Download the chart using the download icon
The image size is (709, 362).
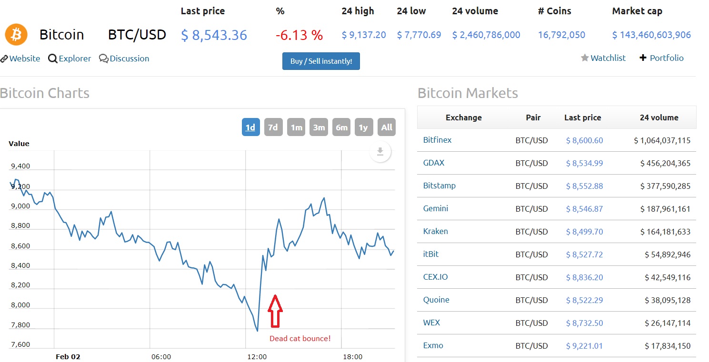click(x=380, y=151)
